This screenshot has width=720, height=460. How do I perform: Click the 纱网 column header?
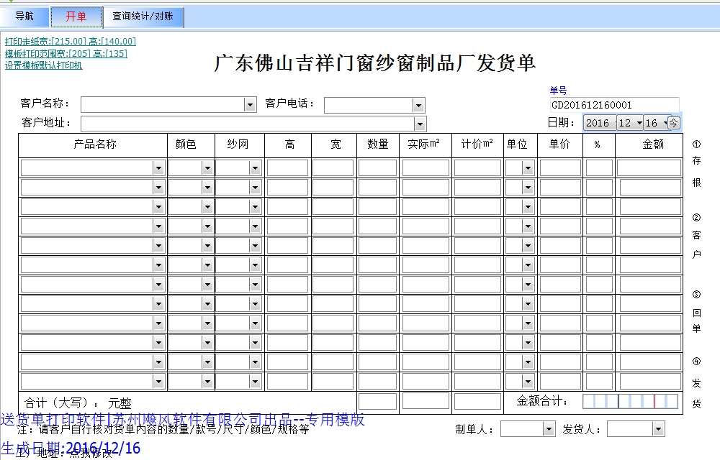[238, 144]
